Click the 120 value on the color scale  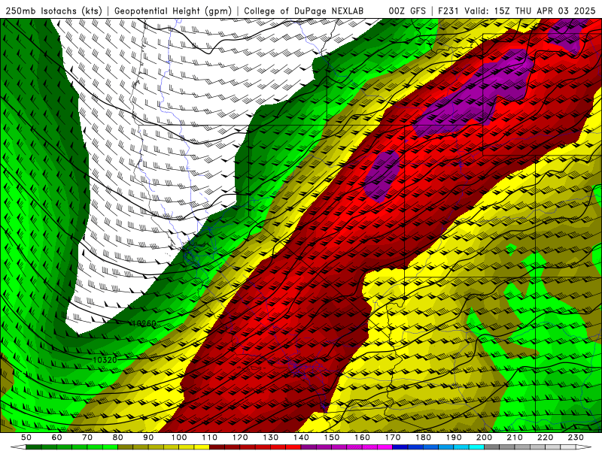tap(240, 437)
